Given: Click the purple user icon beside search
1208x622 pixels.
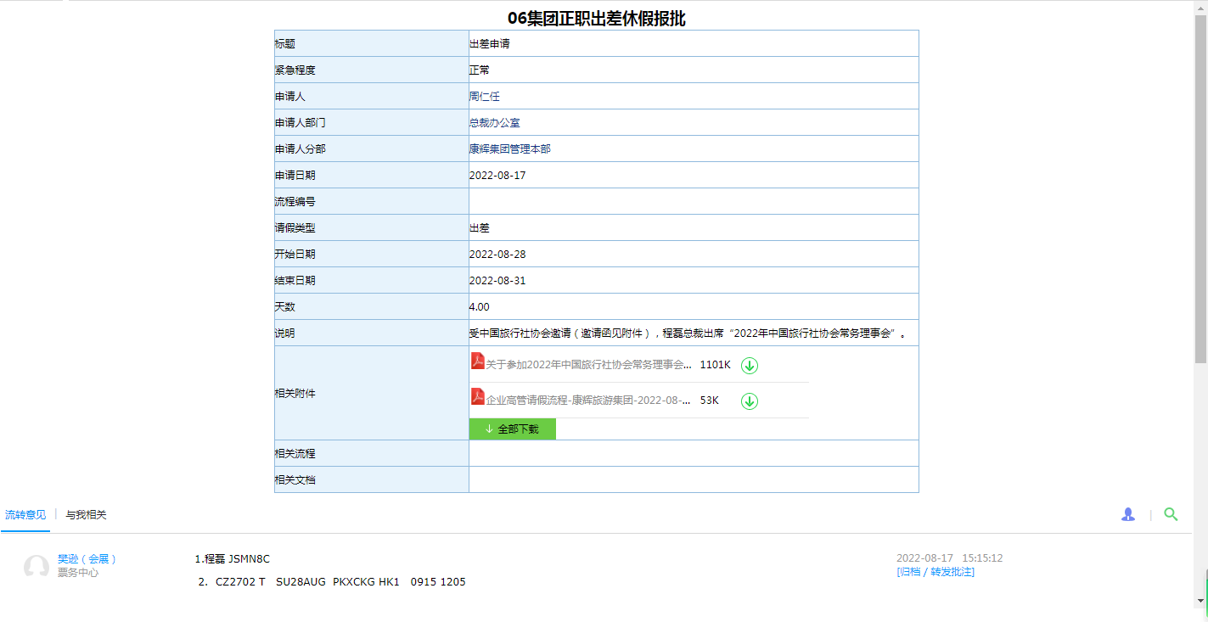Looking at the screenshot, I should pyautogui.click(x=1127, y=514).
